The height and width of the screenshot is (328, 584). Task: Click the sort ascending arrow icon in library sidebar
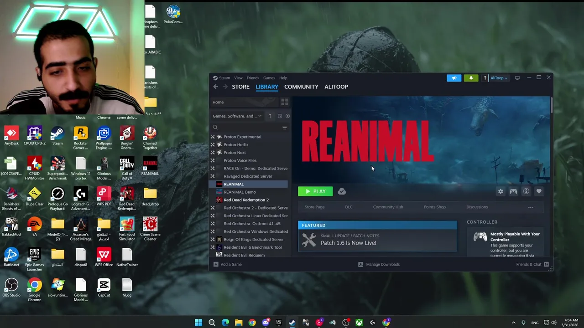(270, 116)
